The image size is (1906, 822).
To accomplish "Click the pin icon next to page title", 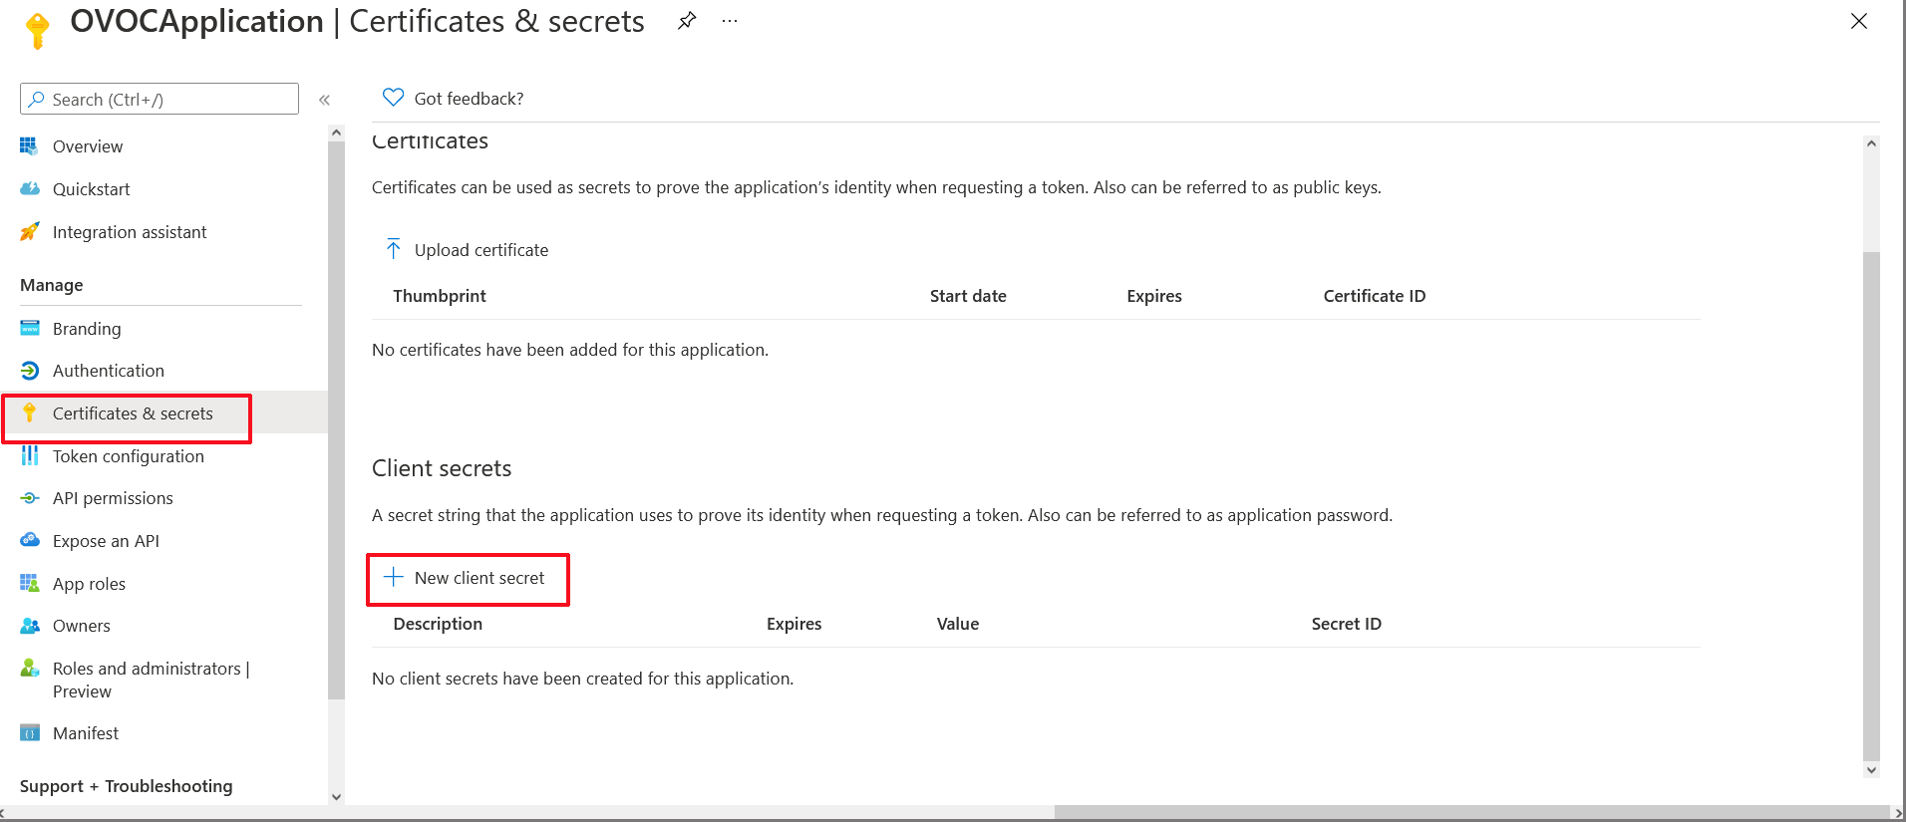I will [686, 21].
